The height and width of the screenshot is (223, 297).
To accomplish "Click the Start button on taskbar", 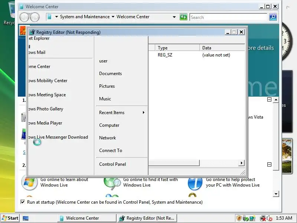I will (10, 218).
